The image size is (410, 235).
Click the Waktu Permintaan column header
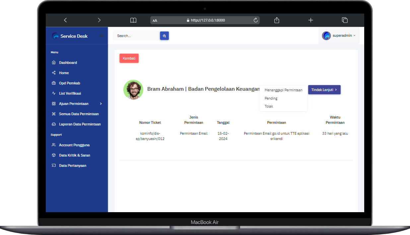335,120
